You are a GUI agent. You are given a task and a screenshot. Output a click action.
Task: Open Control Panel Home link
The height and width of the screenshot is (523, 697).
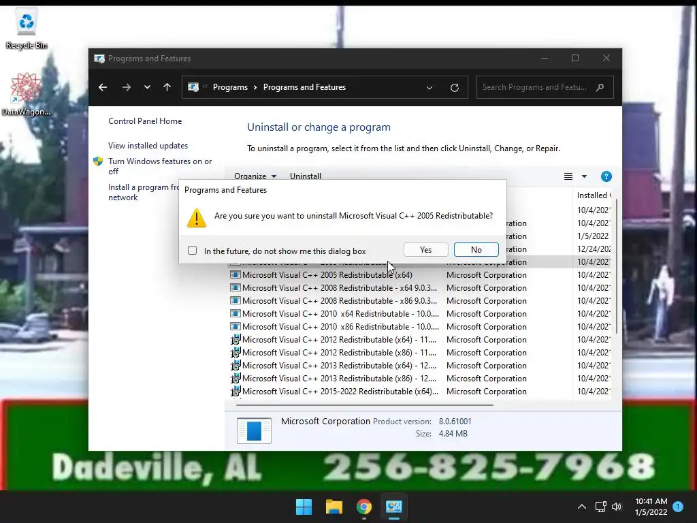point(145,121)
